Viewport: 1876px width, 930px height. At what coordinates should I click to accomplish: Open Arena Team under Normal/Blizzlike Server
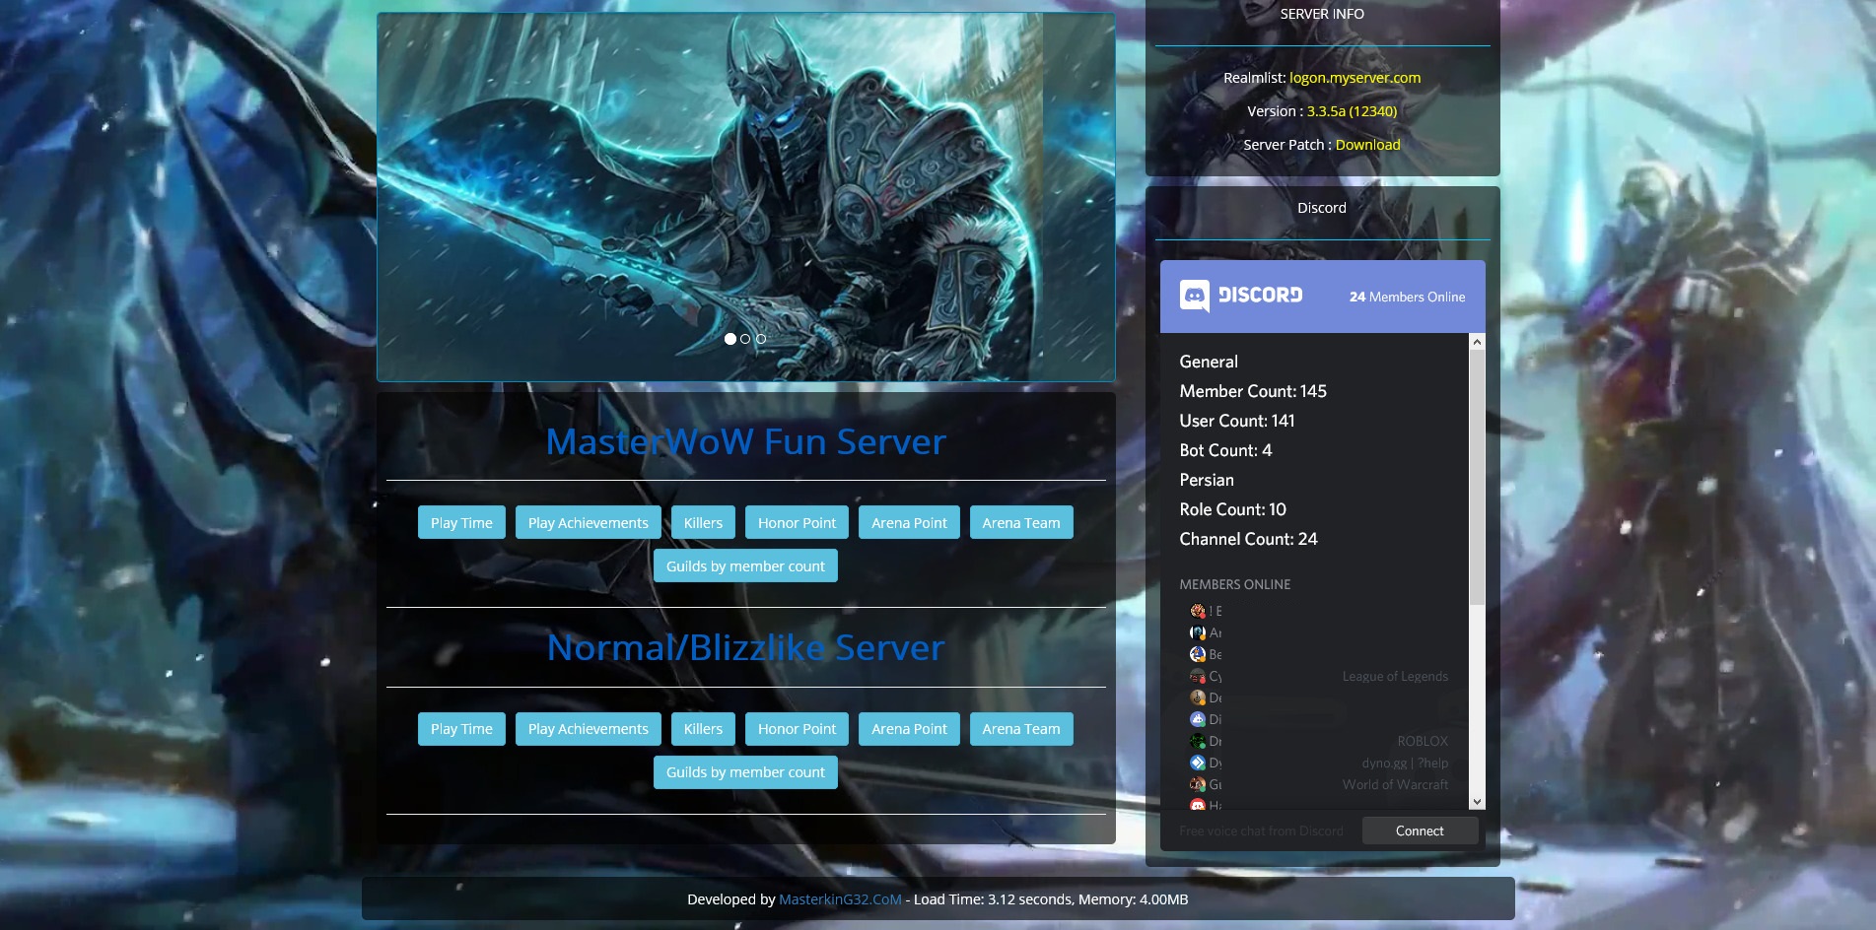click(1021, 729)
